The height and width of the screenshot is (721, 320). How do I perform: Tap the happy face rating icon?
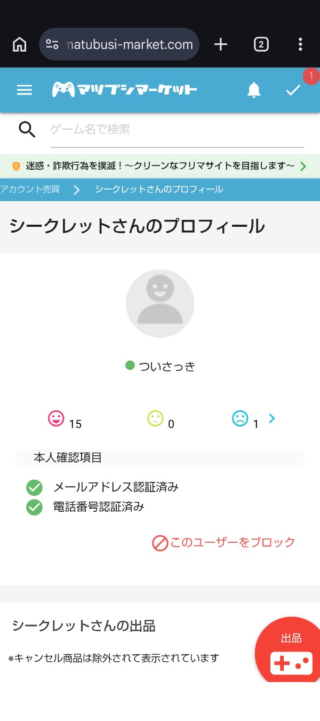[x=56, y=418]
